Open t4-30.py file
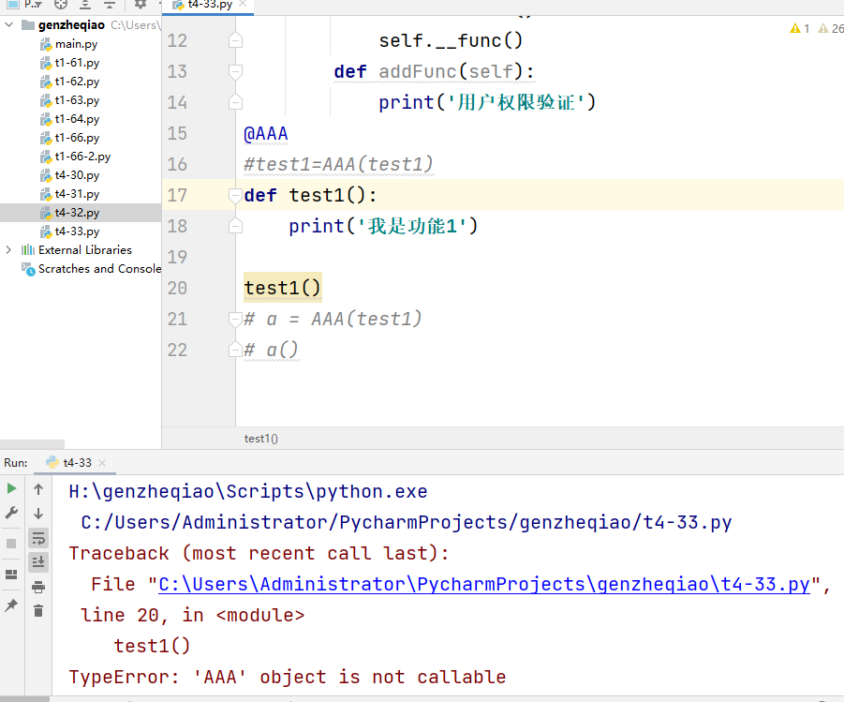Image resolution: width=844 pixels, height=702 pixels. pyautogui.click(x=77, y=175)
